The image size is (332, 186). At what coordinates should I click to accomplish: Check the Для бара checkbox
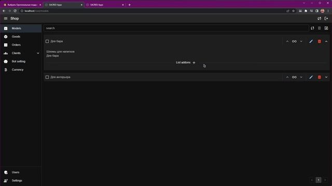coord(47,41)
